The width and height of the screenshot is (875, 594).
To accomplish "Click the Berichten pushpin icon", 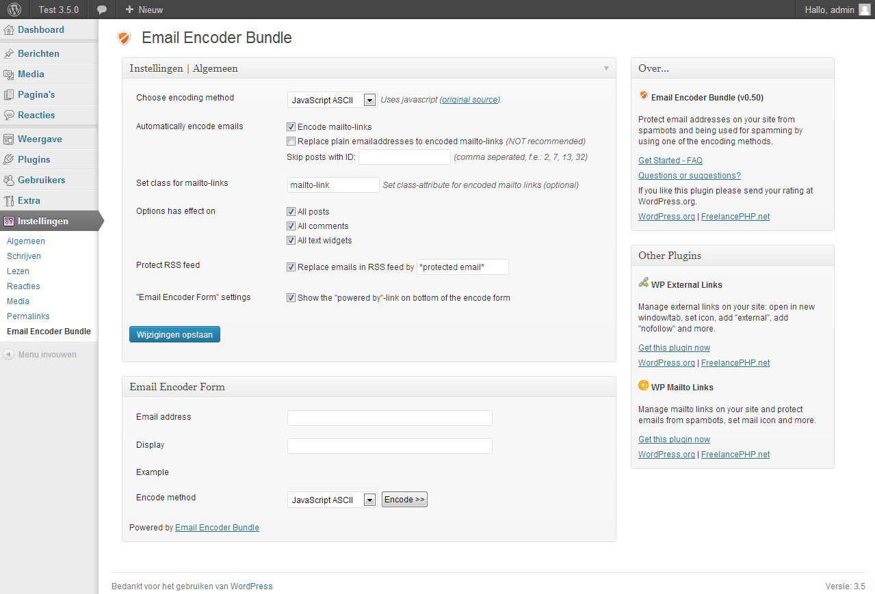I will 9,54.
